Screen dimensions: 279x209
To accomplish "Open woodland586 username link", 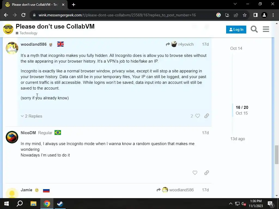I will [34, 44].
